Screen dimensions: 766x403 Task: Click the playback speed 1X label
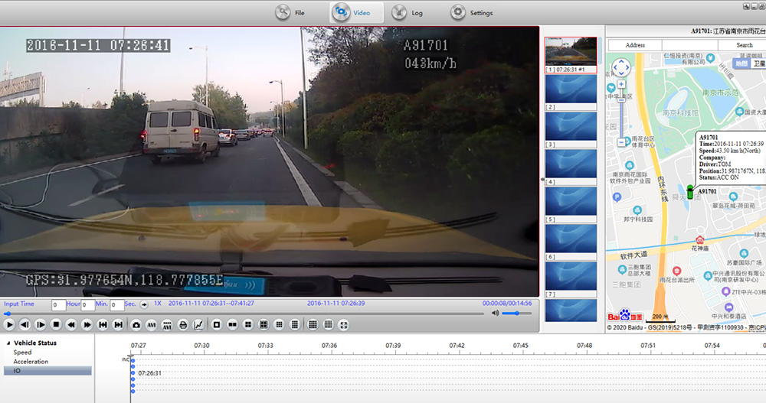pos(158,304)
